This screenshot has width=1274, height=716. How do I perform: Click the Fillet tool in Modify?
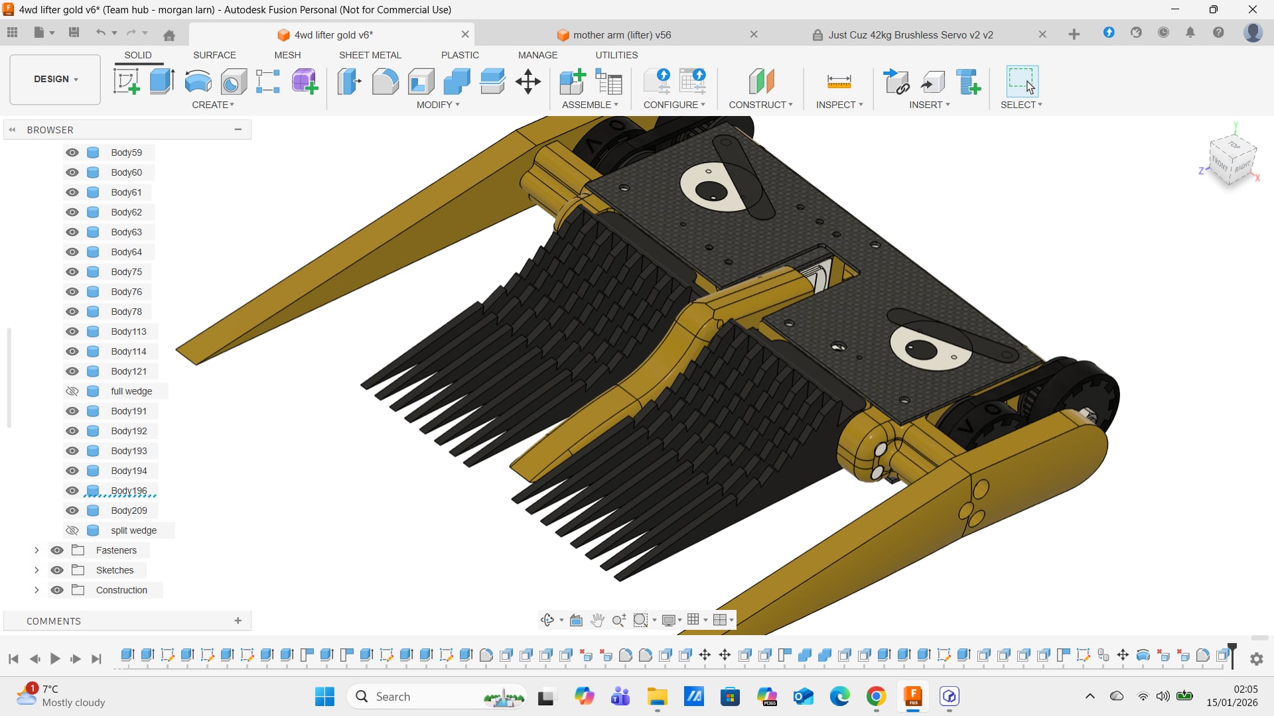click(x=385, y=82)
